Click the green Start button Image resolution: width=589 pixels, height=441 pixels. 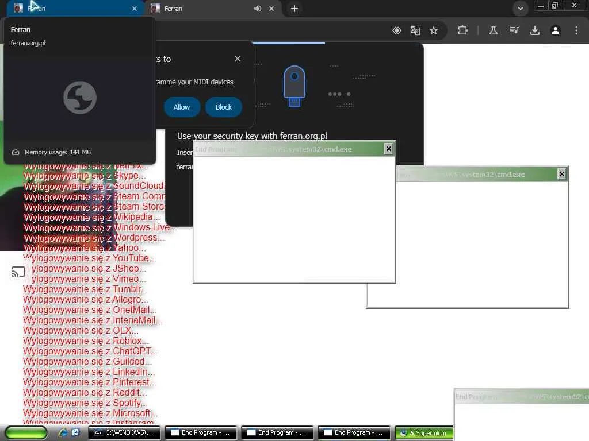pyautogui.click(x=26, y=433)
